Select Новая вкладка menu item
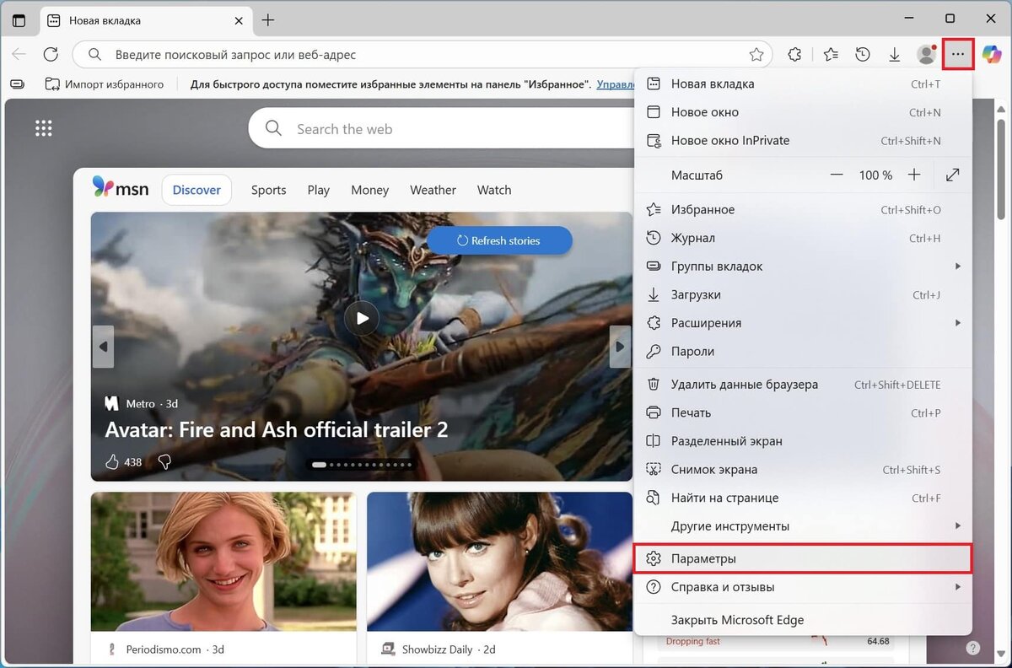Image resolution: width=1012 pixels, height=668 pixels. [x=803, y=83]
